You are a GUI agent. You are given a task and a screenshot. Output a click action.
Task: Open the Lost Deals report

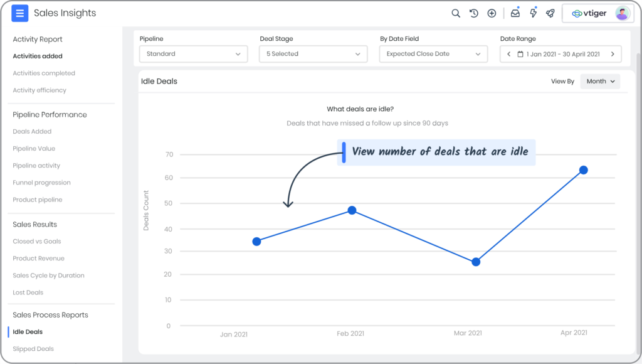28,292
